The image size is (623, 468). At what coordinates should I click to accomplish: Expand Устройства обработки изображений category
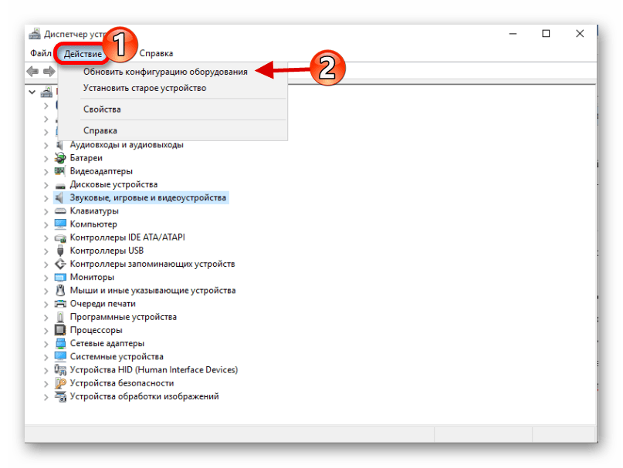[x=46, y=397]
